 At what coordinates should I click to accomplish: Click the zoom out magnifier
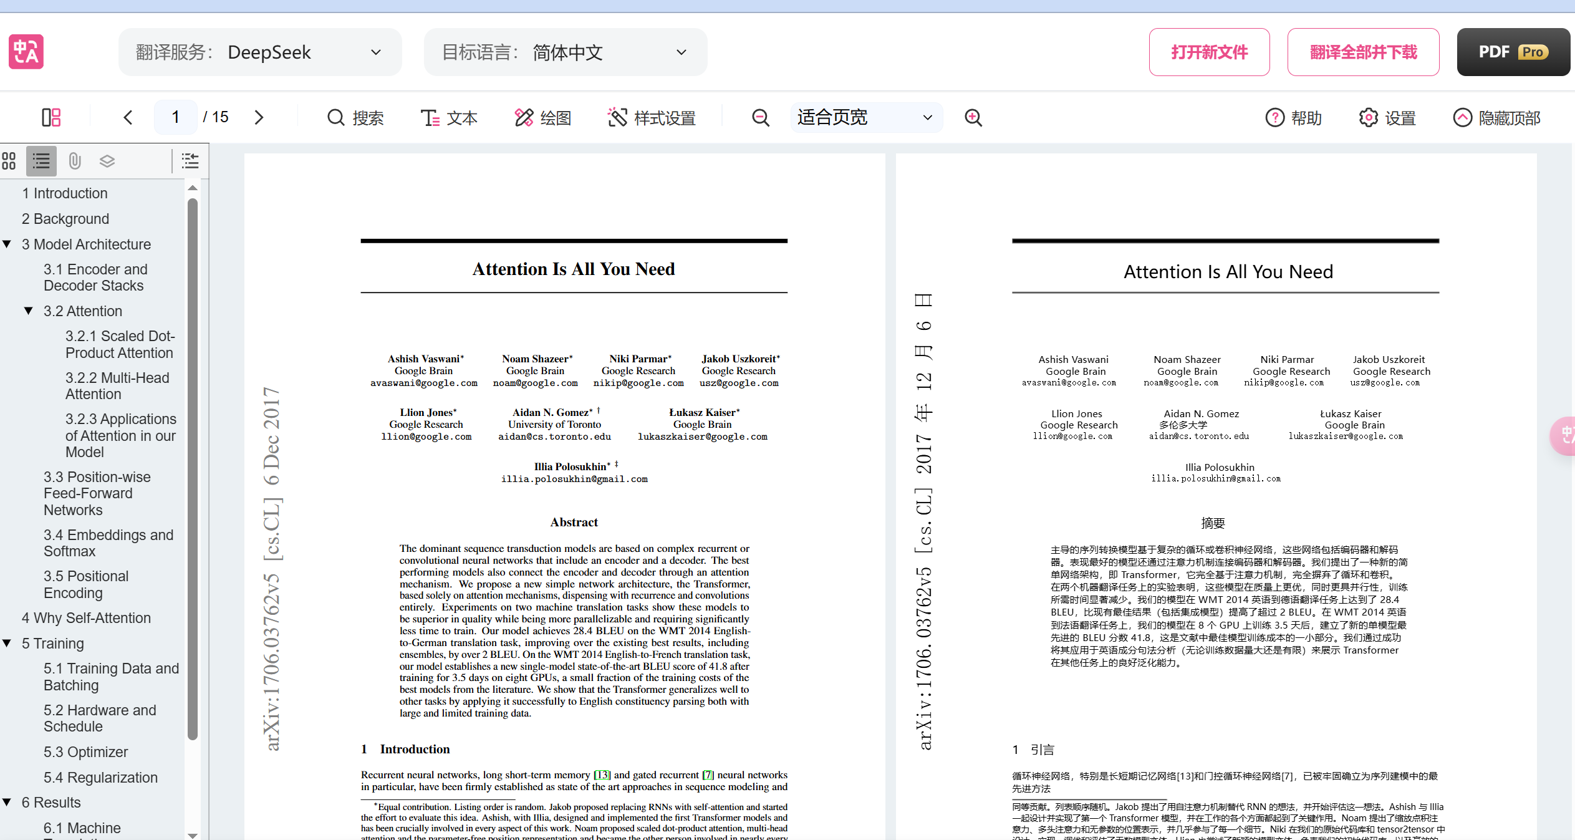[760, 117]
